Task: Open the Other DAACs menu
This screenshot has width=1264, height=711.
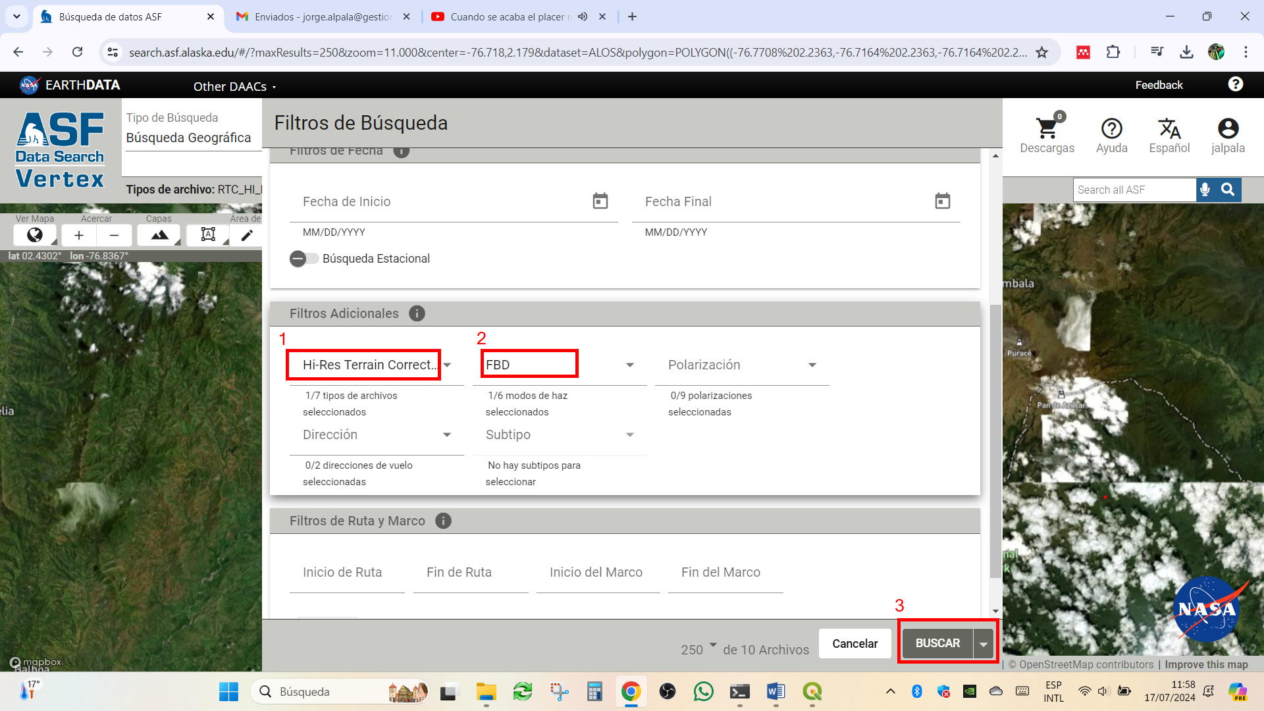Action: [234, 86]
